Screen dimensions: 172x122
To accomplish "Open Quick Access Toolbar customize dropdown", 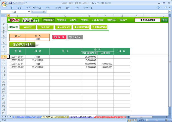I will (x=27, y=3).
